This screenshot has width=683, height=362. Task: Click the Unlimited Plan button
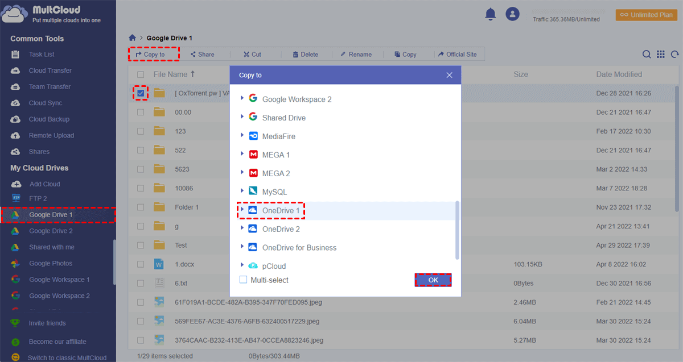(x=646, y=15)
